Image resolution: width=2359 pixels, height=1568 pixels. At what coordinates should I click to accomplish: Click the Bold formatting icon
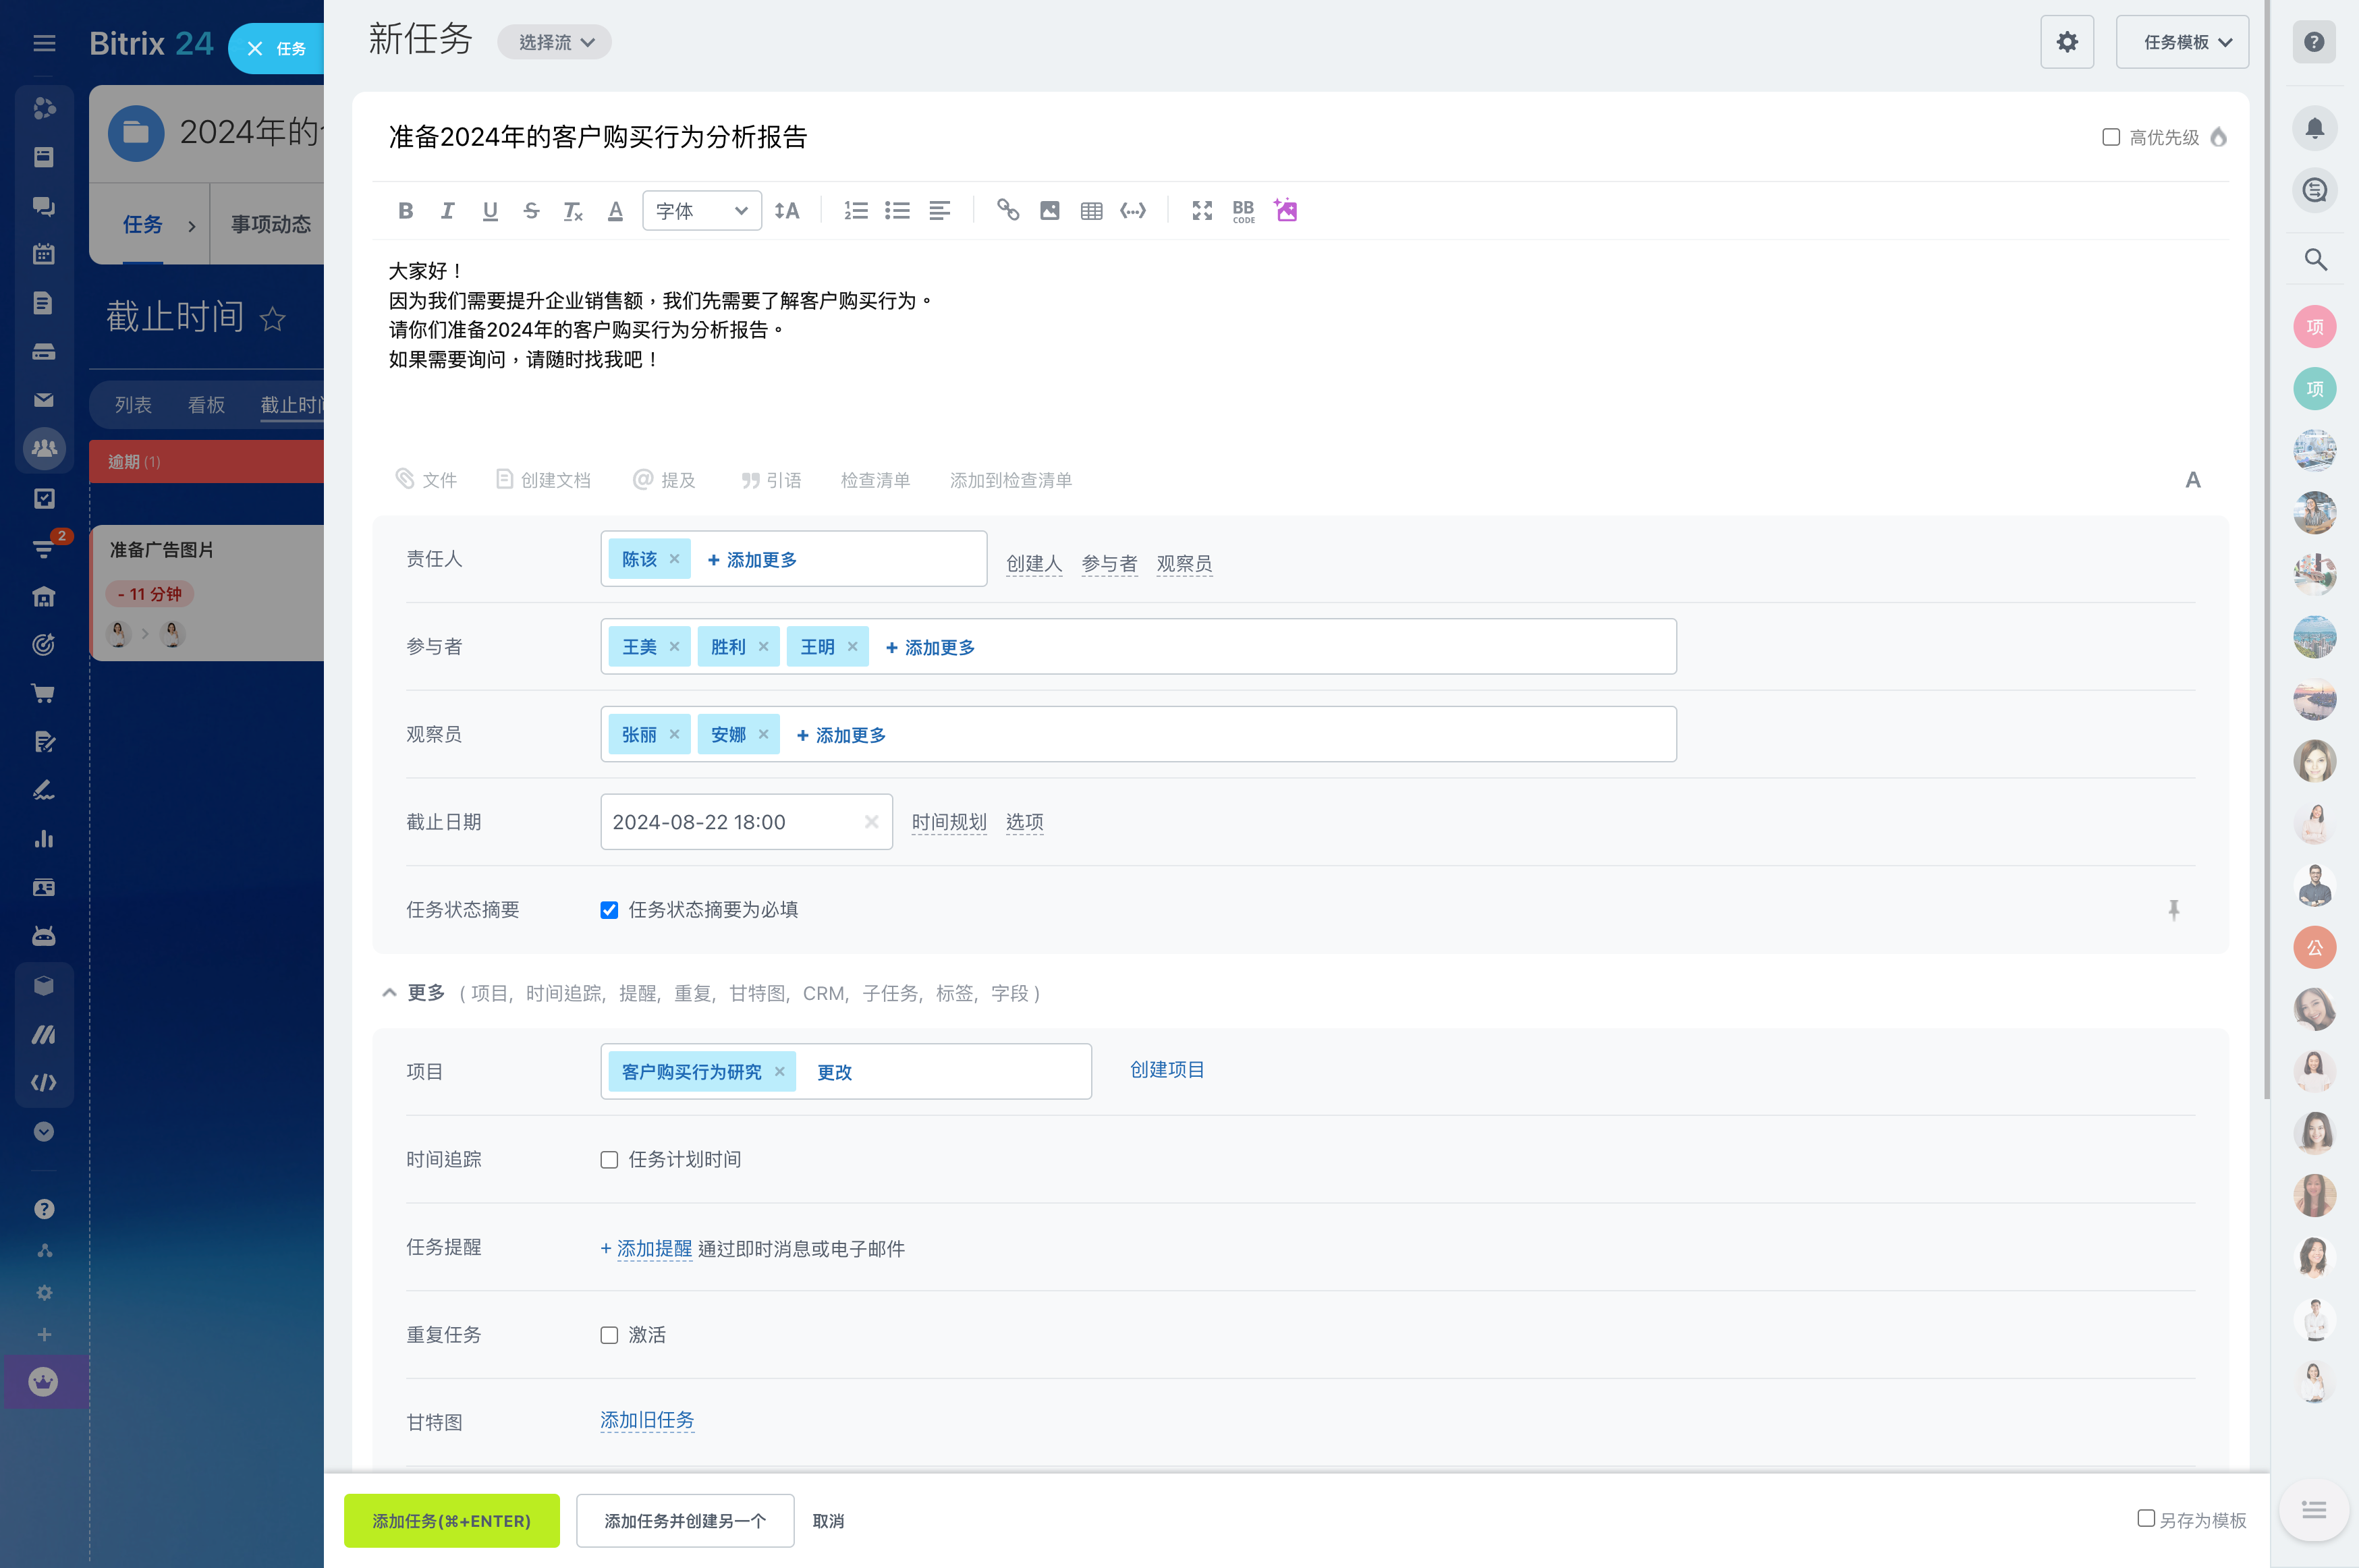[x=405, y=211]
